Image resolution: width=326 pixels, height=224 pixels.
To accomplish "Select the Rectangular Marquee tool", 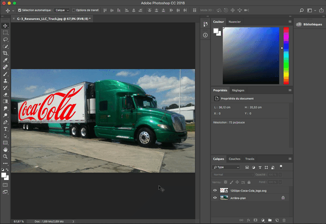I will click(5, 32).
